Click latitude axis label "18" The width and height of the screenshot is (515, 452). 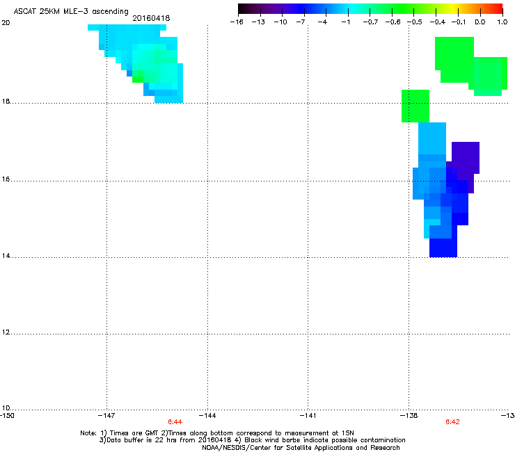pos(6,101)
